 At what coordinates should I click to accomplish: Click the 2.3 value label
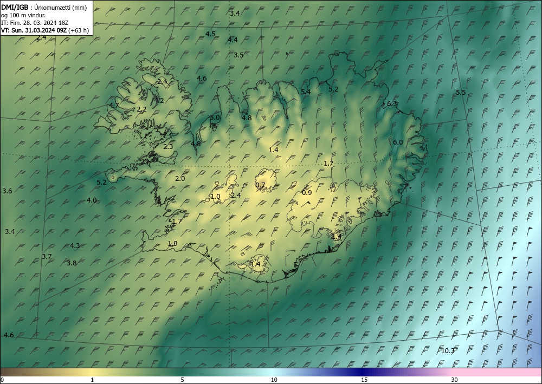[x=167, y=147]
